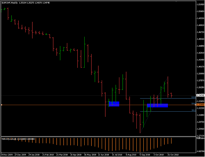205x157 pixels.
Task: Click the 3 Oct 2010 date label
Action: point(158,155)
